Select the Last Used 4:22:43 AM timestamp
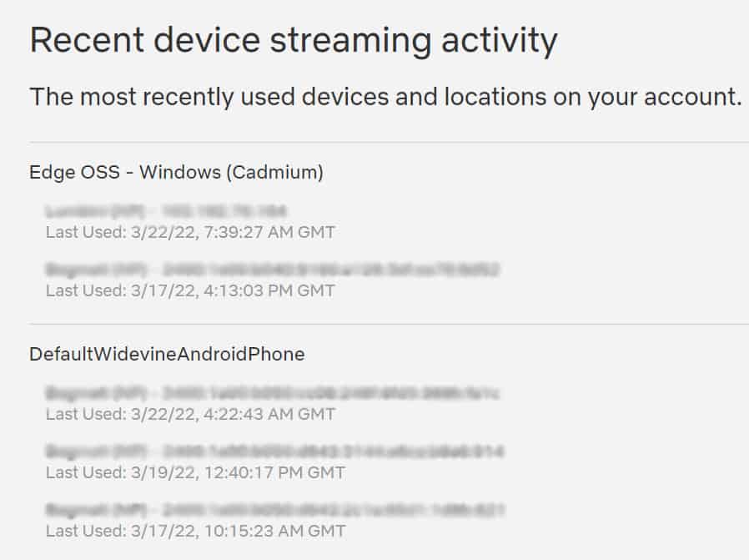This screenshot has width=749, height=560. point(190,414)
